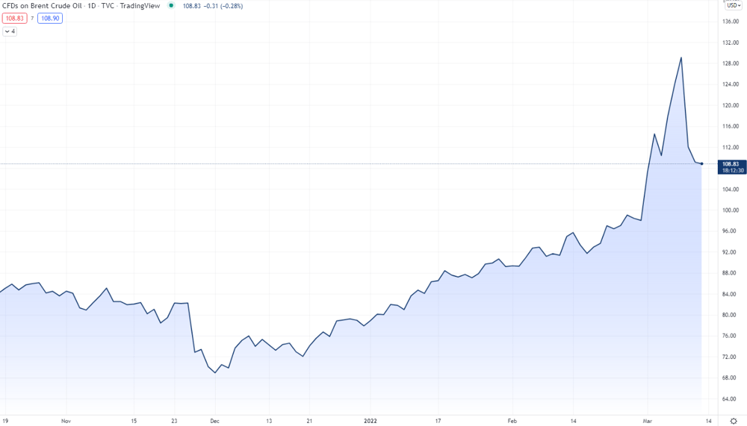This screenshot has width=747, height=426.
Task: Click the Mar label on time axis
Action: (648, 421)
